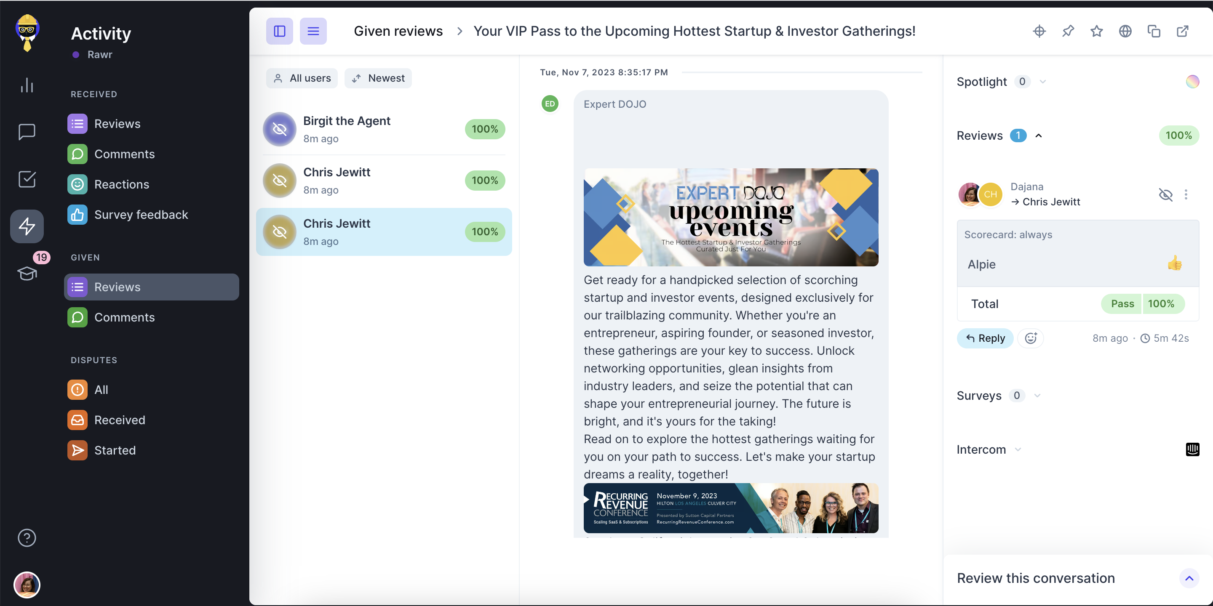Select Birgit the Agent review
This screenshot has height=606, width=1213.
click(x=384, y=129)
